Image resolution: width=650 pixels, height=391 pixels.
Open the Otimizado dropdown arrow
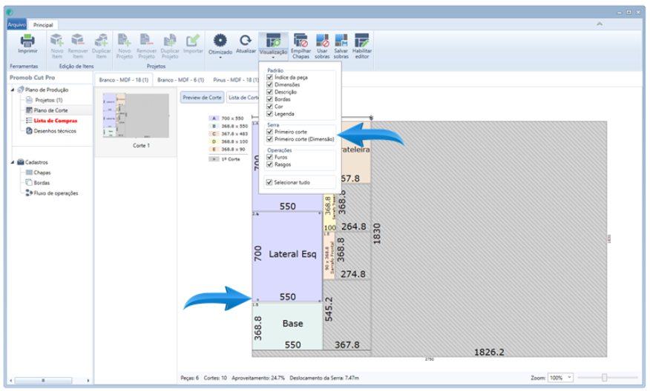coord(220,58)
